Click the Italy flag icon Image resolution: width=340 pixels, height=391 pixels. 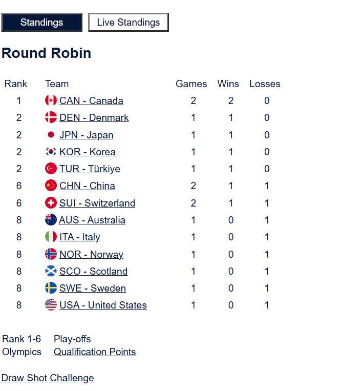pos(51,237)
